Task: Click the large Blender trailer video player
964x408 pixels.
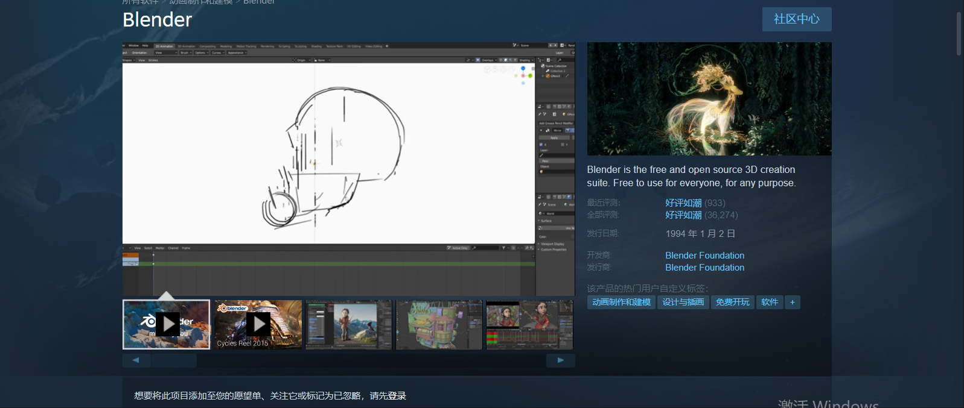Action: coord(348,169)
